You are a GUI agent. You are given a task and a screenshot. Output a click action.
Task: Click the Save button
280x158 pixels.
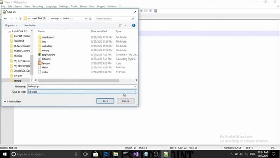click(x=105, y=101)
